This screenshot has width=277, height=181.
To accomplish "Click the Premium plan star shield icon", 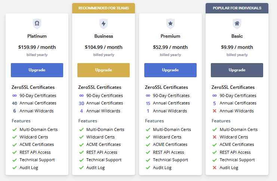I will 170,24.
